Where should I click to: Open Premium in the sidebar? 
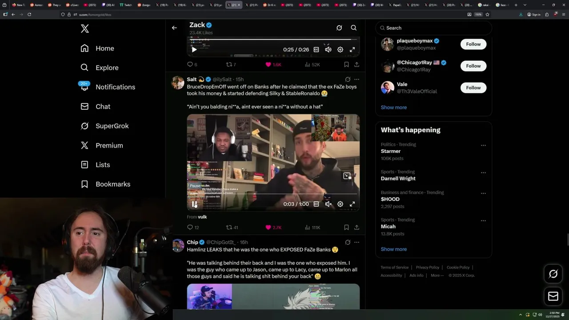coord(101,145)
